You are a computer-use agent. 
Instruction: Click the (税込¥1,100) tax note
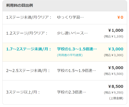(114, 36)
